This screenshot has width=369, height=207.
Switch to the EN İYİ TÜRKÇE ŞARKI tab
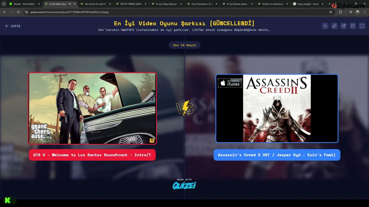click(x=131, y=4)
